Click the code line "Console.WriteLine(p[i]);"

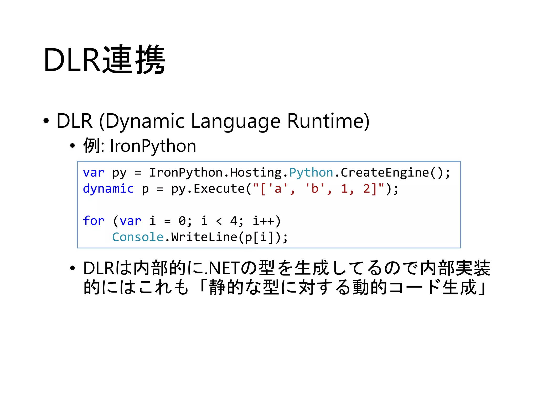(200, 237)
